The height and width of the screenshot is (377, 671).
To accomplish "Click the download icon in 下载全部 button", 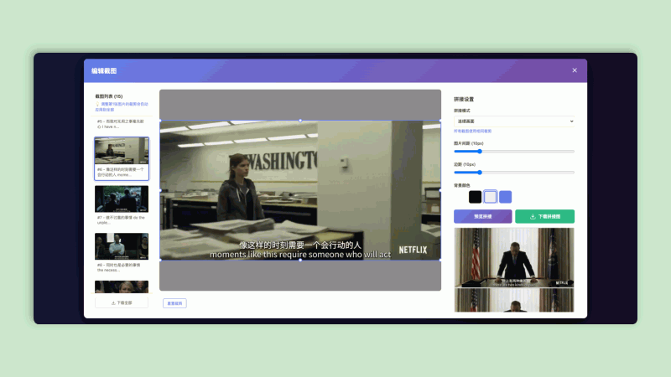I will [x=113, y=302].
